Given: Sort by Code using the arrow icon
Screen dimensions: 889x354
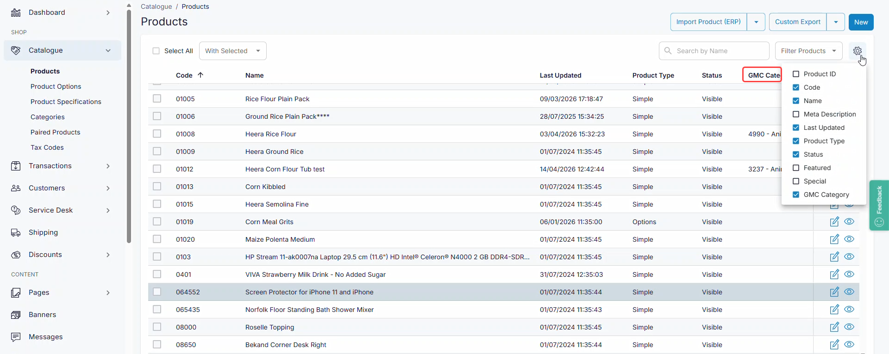Looking at the screenshot, I should coord(200,75).
